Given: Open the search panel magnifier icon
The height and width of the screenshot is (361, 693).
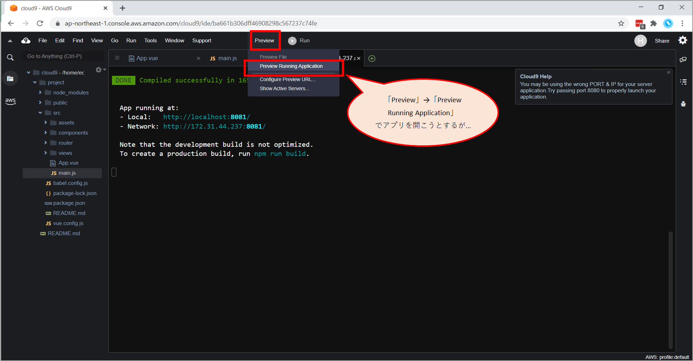Looking at the screenshot, I should point(10,57).
